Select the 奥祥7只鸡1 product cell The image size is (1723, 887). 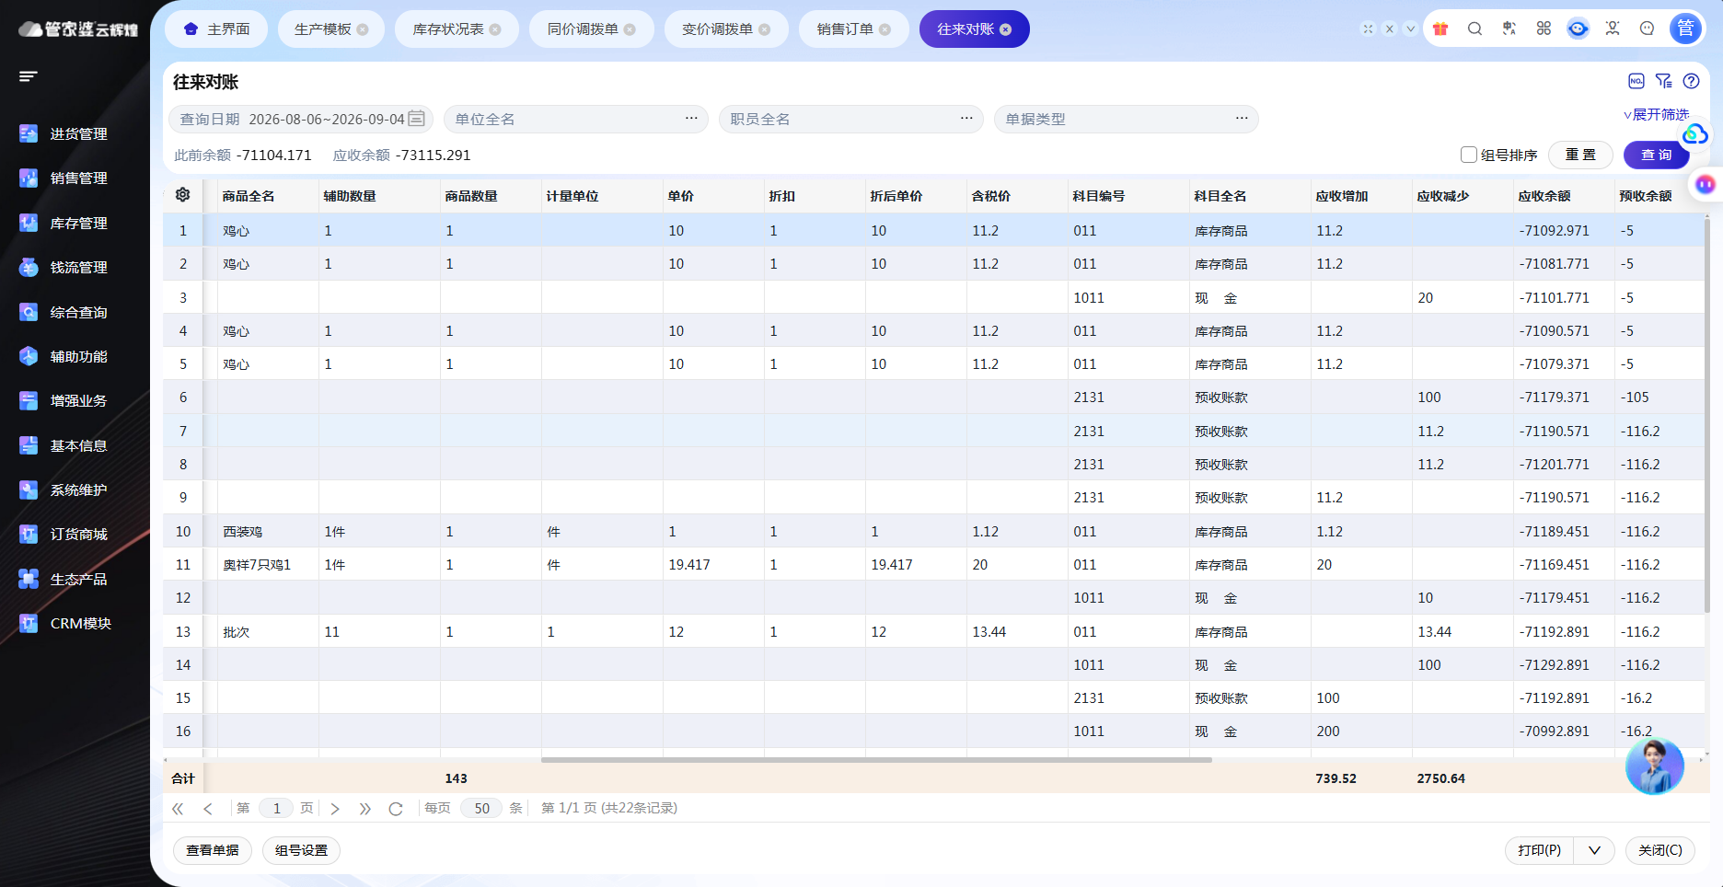pos(268,565)
